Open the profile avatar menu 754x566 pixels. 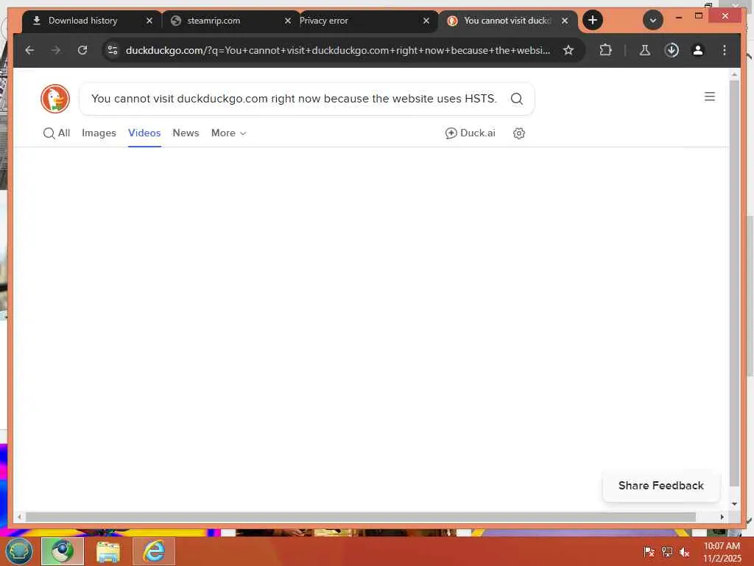698,50
